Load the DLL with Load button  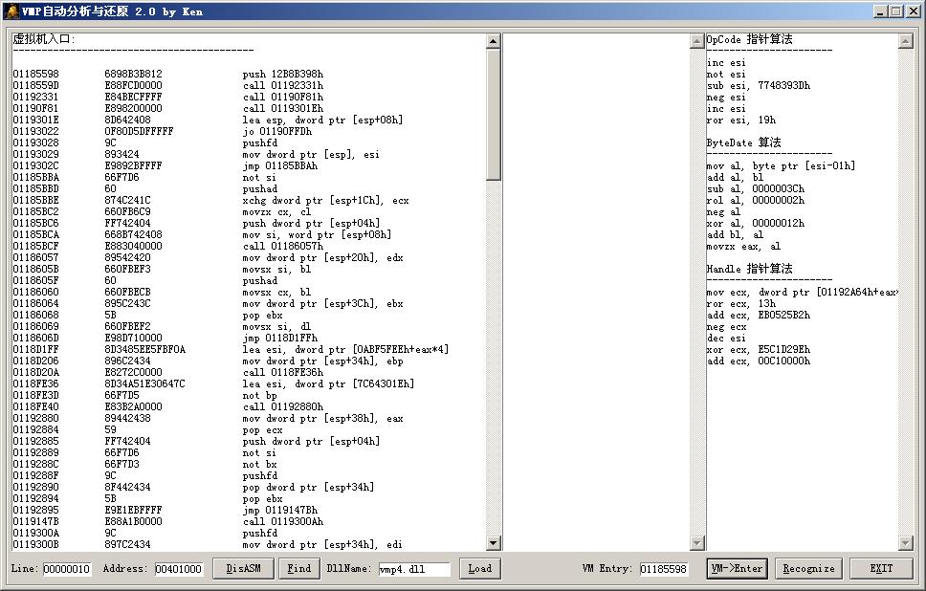tap(479, 569)
